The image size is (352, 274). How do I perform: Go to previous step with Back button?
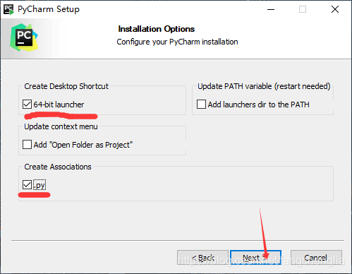202,258
